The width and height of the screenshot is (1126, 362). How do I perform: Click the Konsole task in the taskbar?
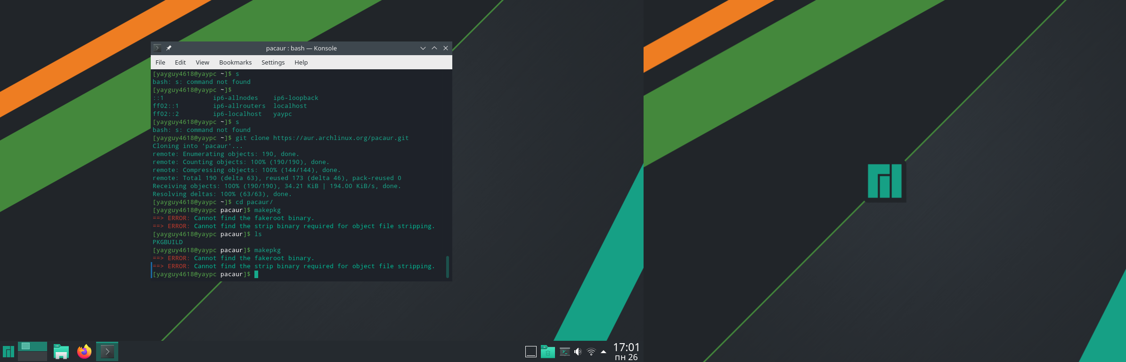(107, 352)
